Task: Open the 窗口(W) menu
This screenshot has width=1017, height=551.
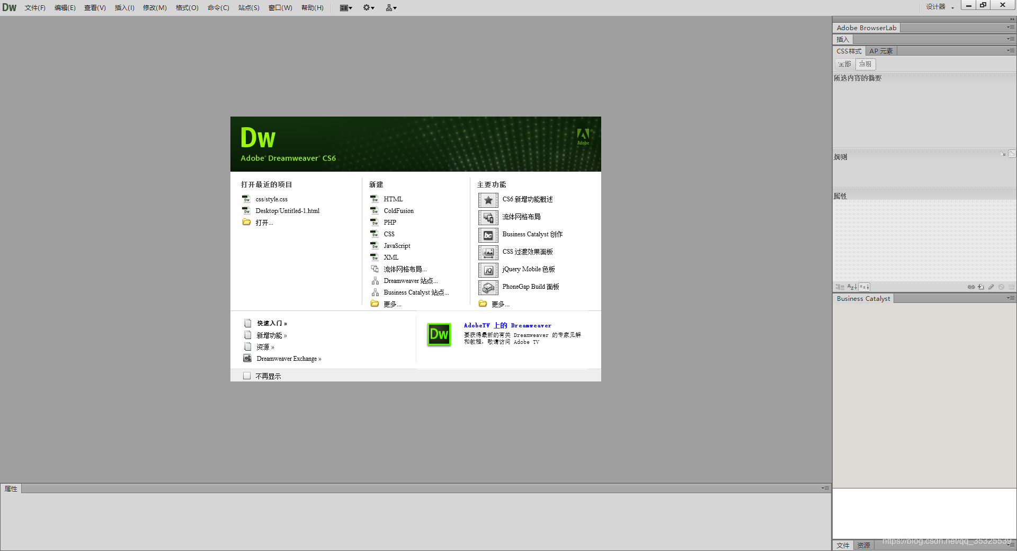Action: [x=280, y=7]
